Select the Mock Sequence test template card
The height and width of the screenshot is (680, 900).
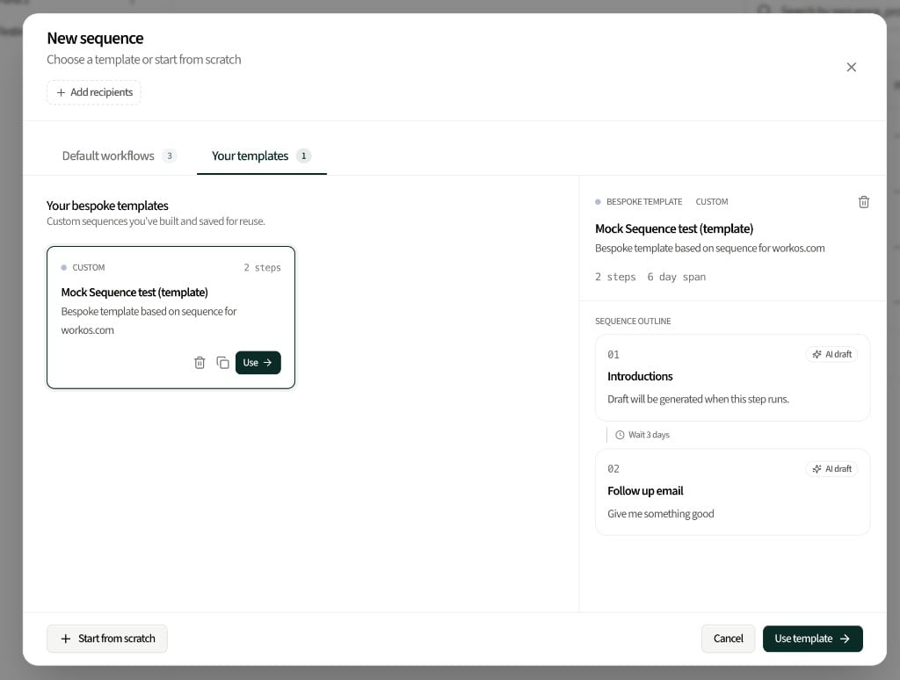171,317
